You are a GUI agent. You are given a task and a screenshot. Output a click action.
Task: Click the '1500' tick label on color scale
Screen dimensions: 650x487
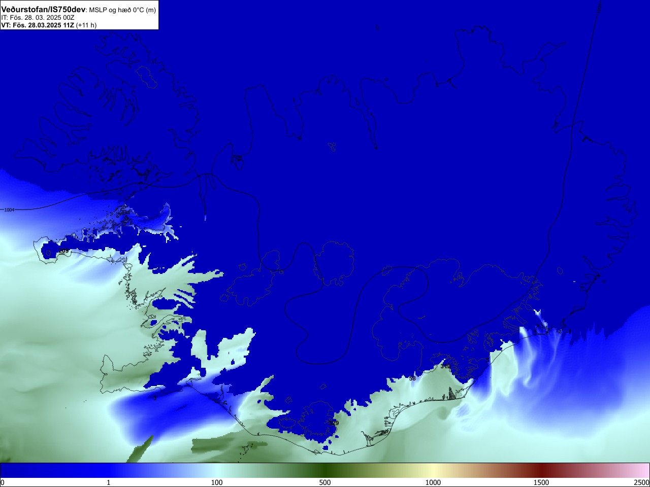coord(541,482)
